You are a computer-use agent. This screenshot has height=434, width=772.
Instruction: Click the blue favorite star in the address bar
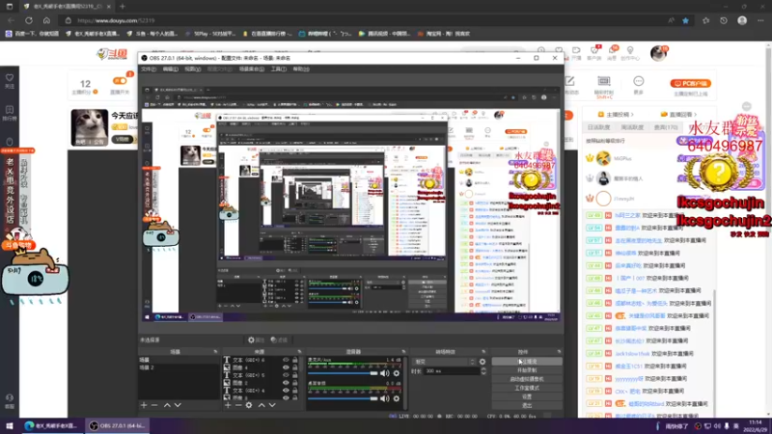point(686,20)
